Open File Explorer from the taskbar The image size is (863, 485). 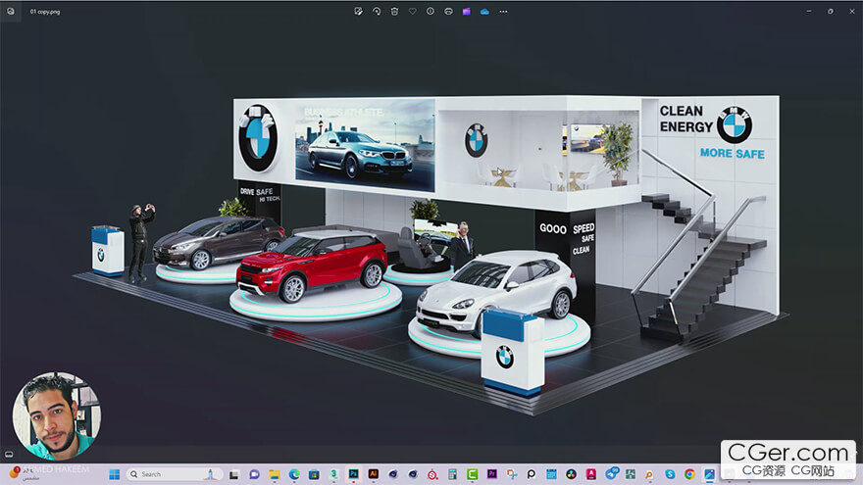tap(274, 474)
